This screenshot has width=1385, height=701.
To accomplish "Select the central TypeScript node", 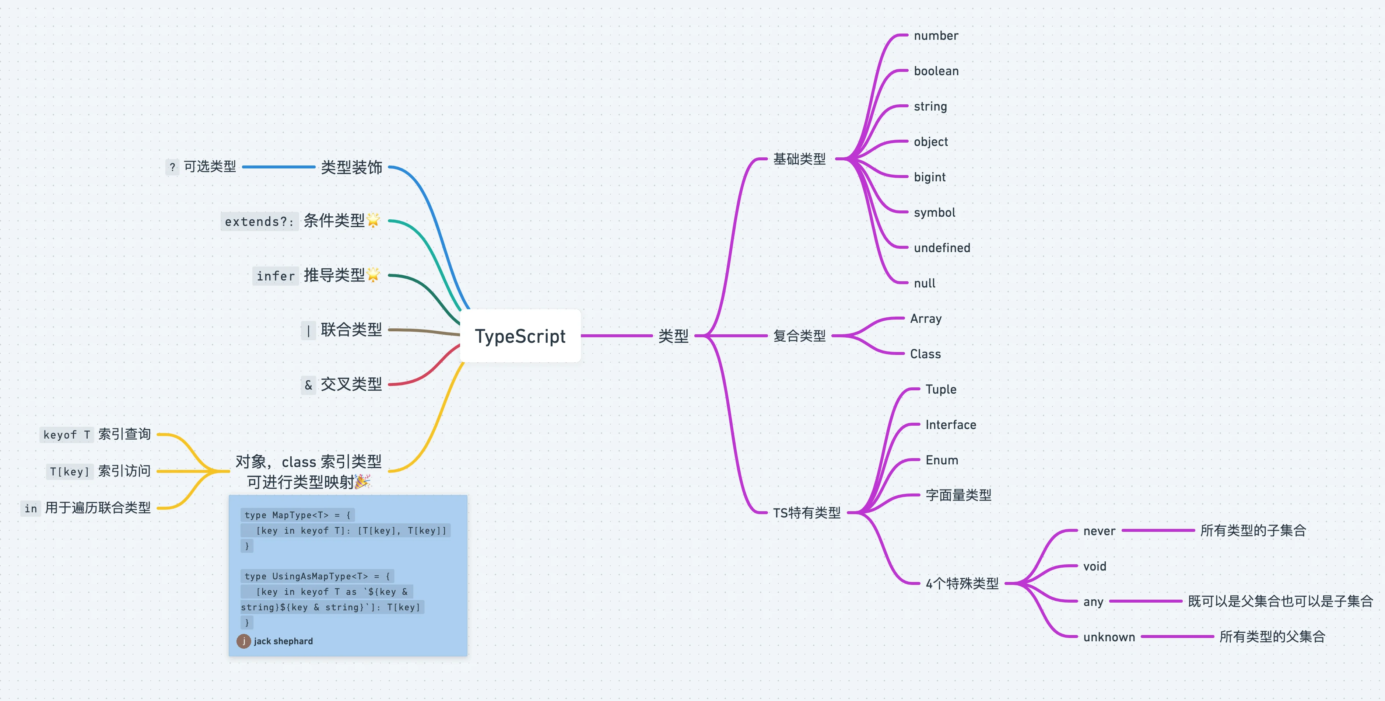I will pyautogui.click(x=520, y=336).
